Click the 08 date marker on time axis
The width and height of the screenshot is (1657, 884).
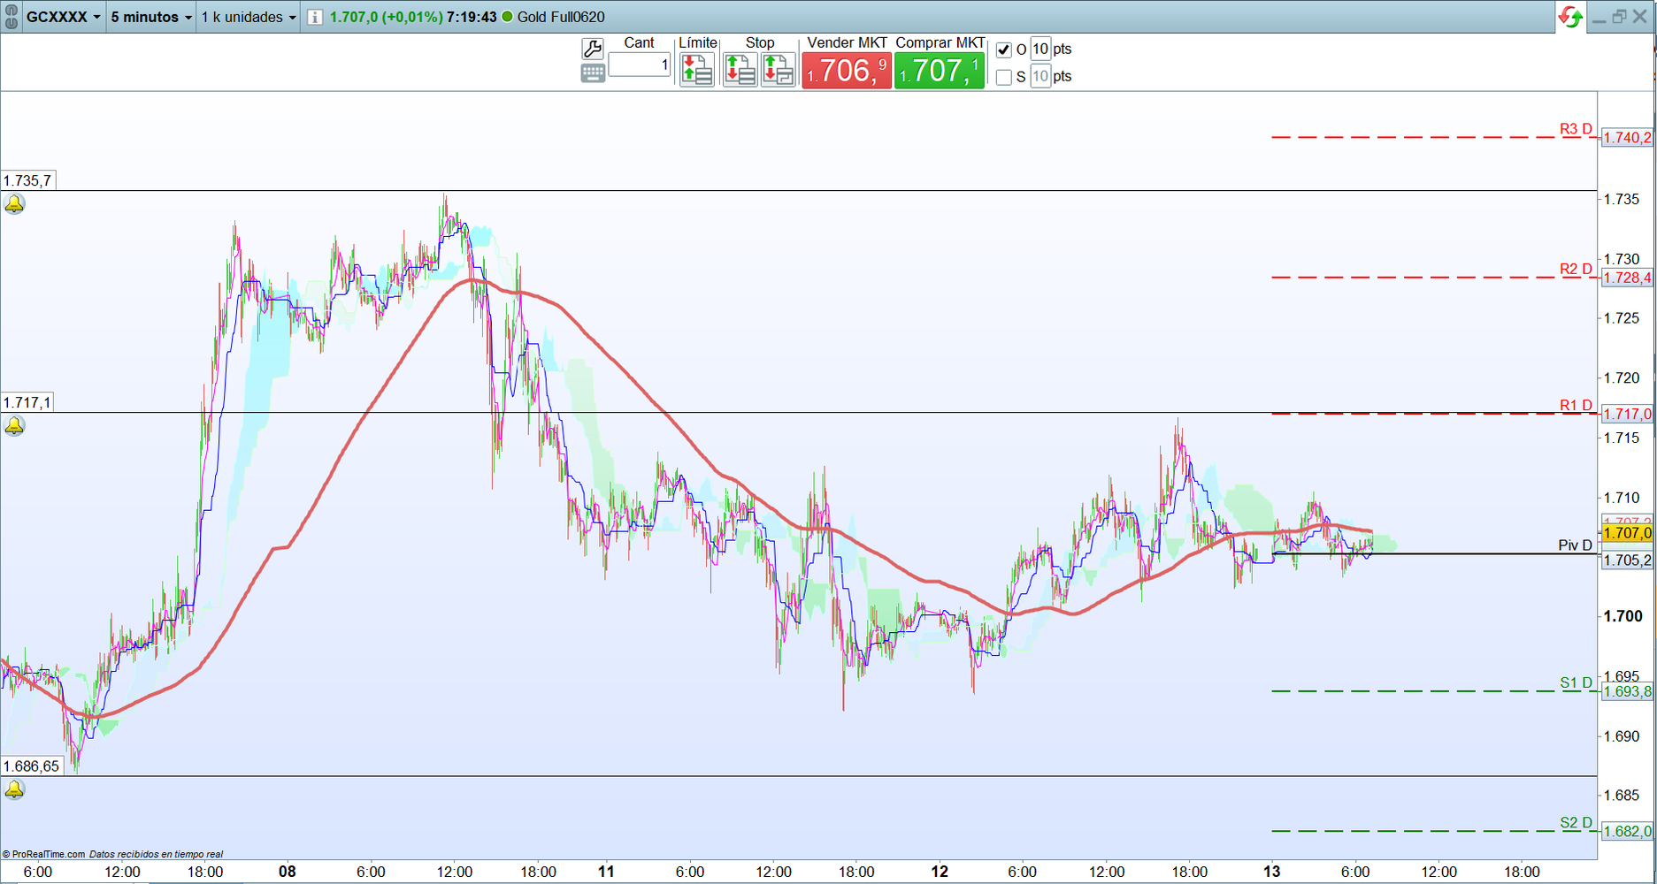(x=288, y=872)
